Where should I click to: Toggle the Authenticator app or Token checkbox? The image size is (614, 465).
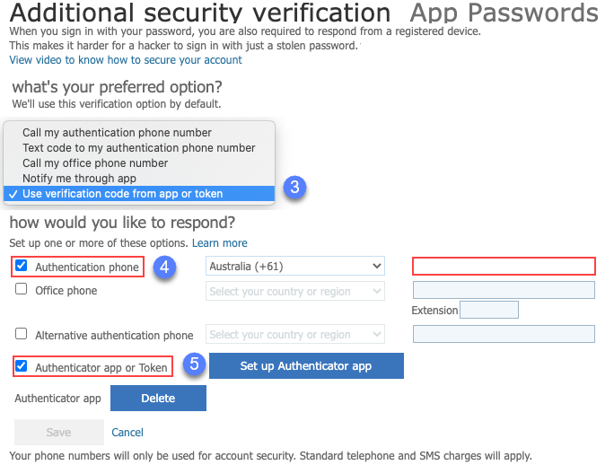22,366
